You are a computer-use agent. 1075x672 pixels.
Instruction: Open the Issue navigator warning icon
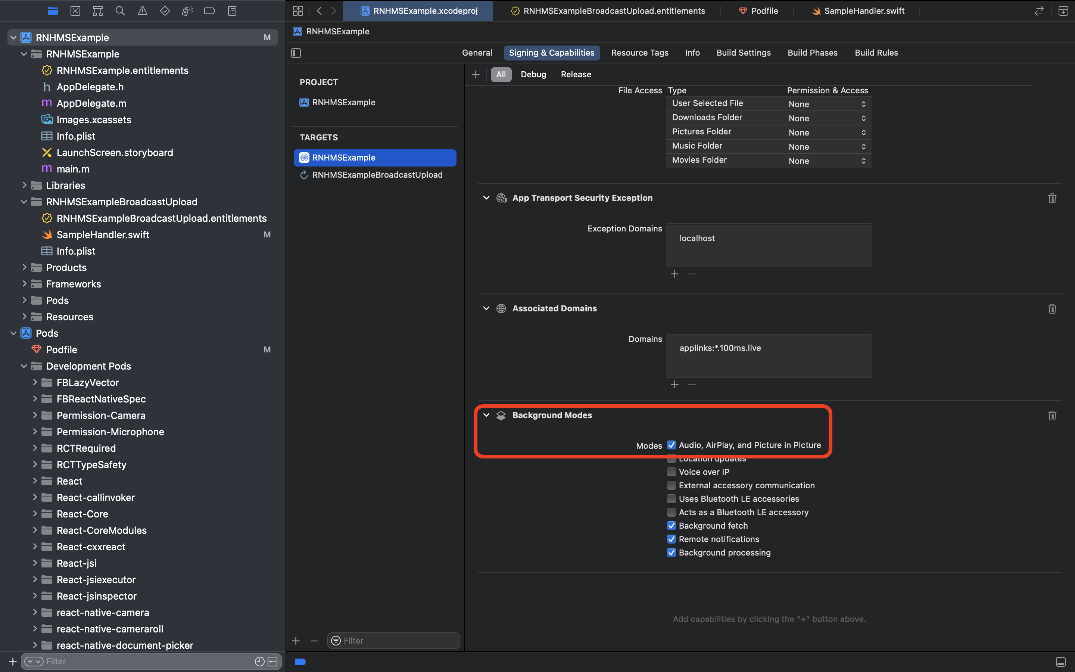(142, 11)
